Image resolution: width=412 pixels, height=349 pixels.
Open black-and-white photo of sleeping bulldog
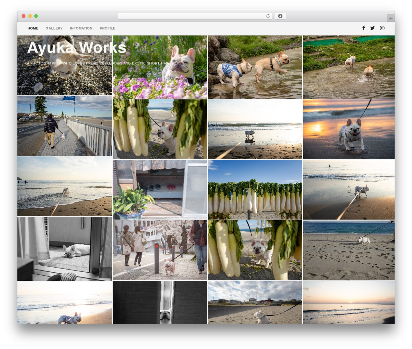[x=64, y=249]
